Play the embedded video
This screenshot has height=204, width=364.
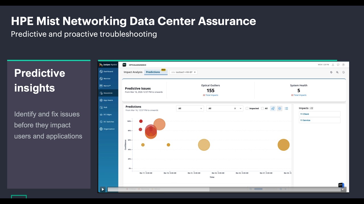103,189
